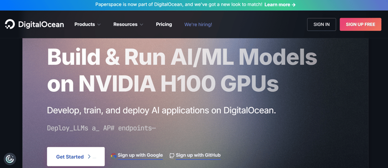Follow the We're hiring! link
Image resolution: width=388 pixels, height=168 pixels.
point(198,24)
